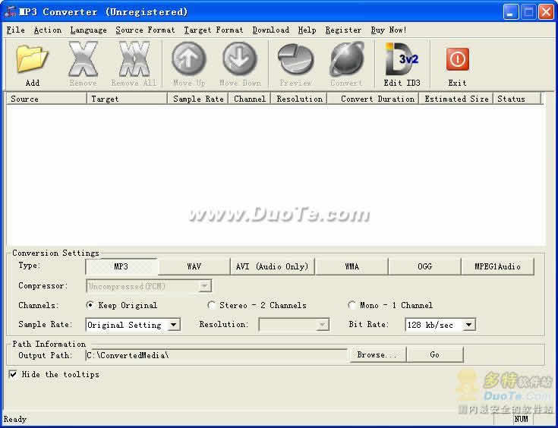558x428 pixels.
Task: Select AVI (Audio Only) type
Action: (273, 266)
